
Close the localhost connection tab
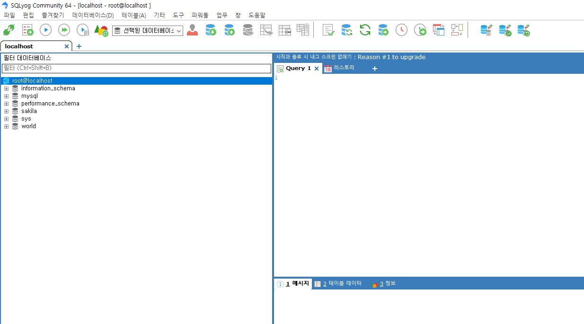point(67,46)
